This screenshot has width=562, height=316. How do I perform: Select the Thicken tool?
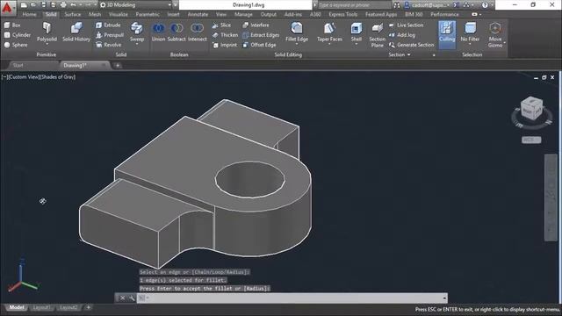click(x=225, y=35)
